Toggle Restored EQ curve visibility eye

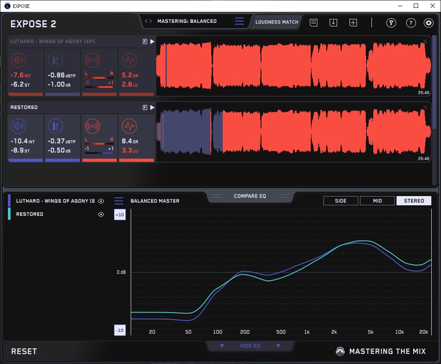click(x=101, y=214)
